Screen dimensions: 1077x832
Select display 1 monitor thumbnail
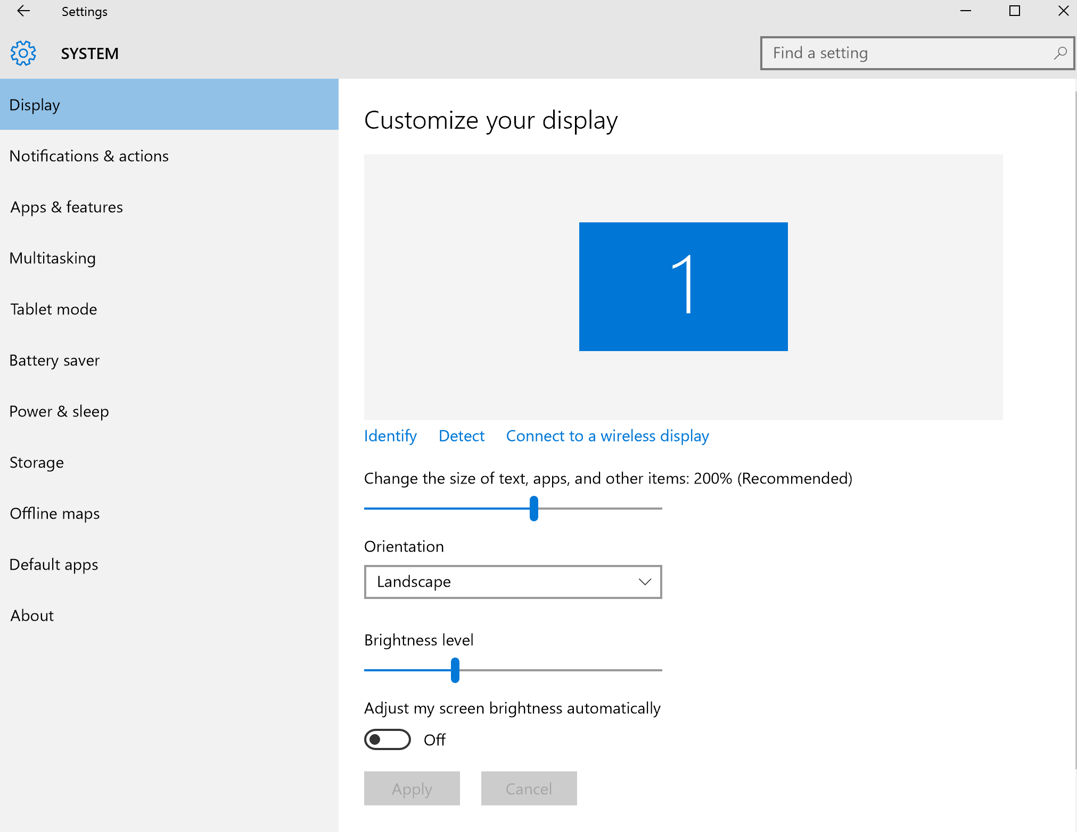(x=684, y=287)
